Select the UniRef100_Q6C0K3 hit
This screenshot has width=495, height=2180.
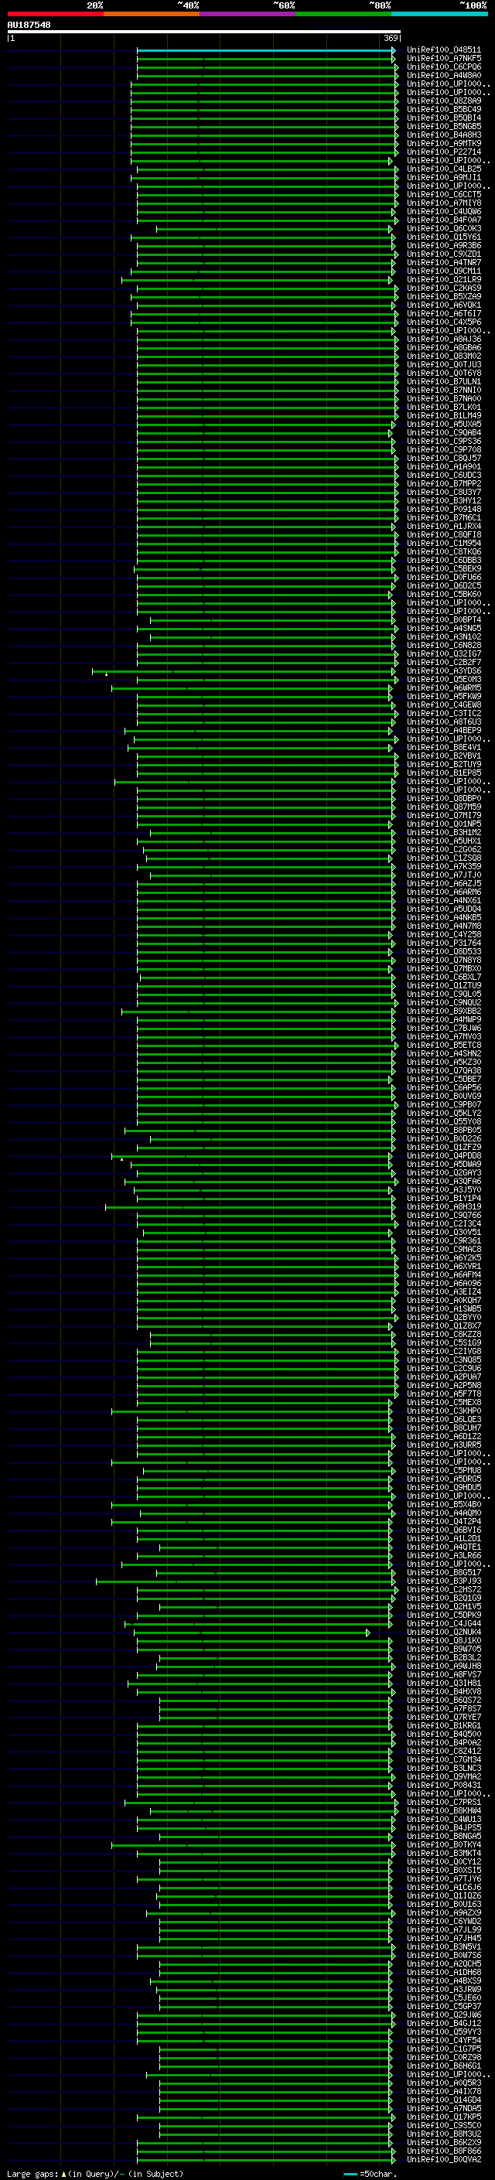443,228
